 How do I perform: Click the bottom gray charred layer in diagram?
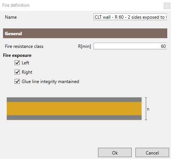point(74,117)
